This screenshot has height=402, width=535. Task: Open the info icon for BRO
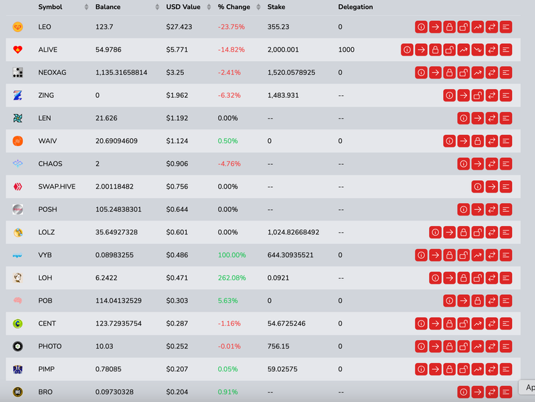tap(463, 392)
